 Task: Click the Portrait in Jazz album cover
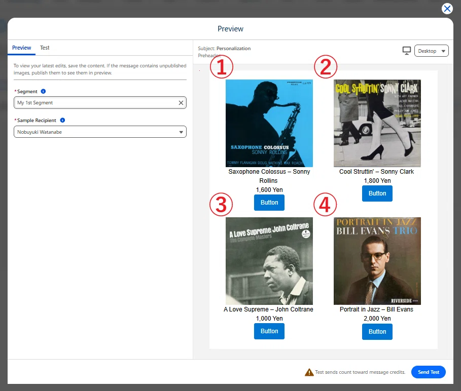pos(377,261)
